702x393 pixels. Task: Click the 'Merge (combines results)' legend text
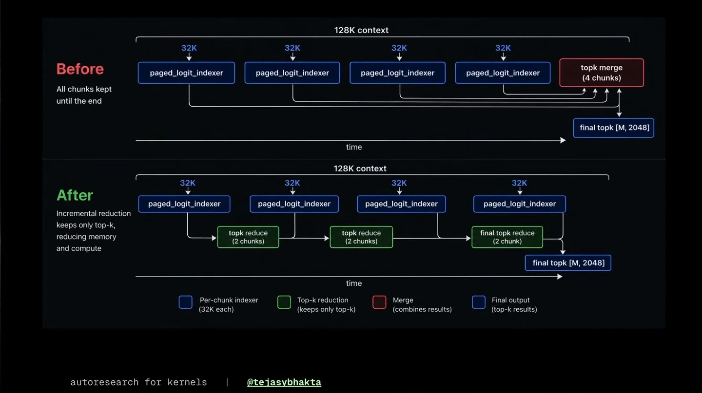click(x=422, y=305)
